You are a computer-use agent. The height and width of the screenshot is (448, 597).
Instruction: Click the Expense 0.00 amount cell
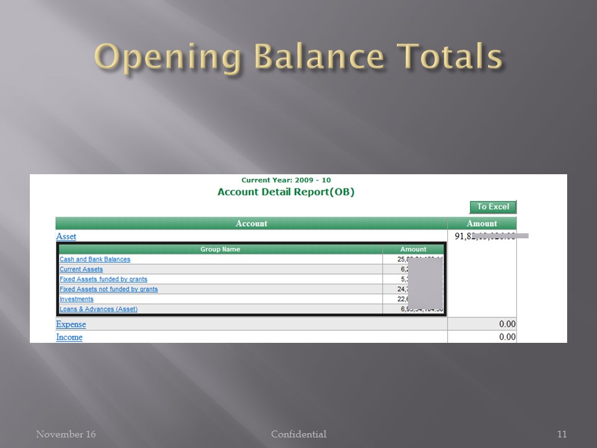pyautogui.click(x=507, y=324)
